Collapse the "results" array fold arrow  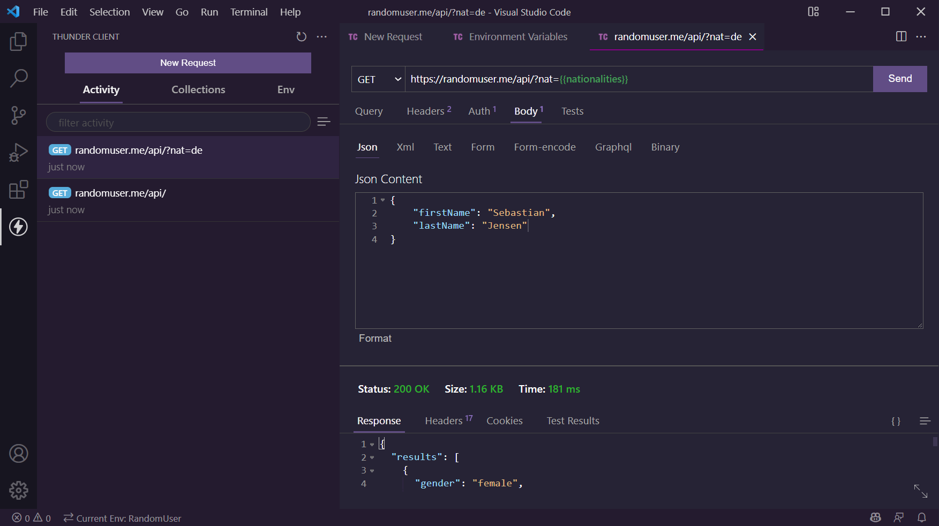pos(372,457)
